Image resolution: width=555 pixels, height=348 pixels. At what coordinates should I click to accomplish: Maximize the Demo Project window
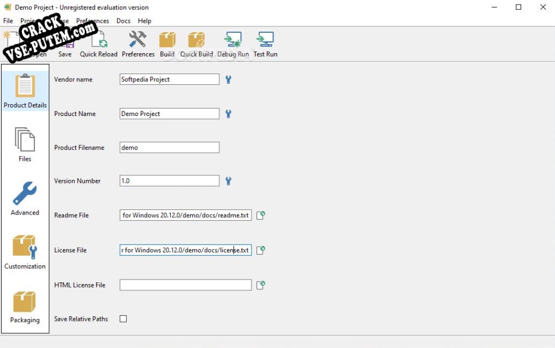tap(518, 7)
